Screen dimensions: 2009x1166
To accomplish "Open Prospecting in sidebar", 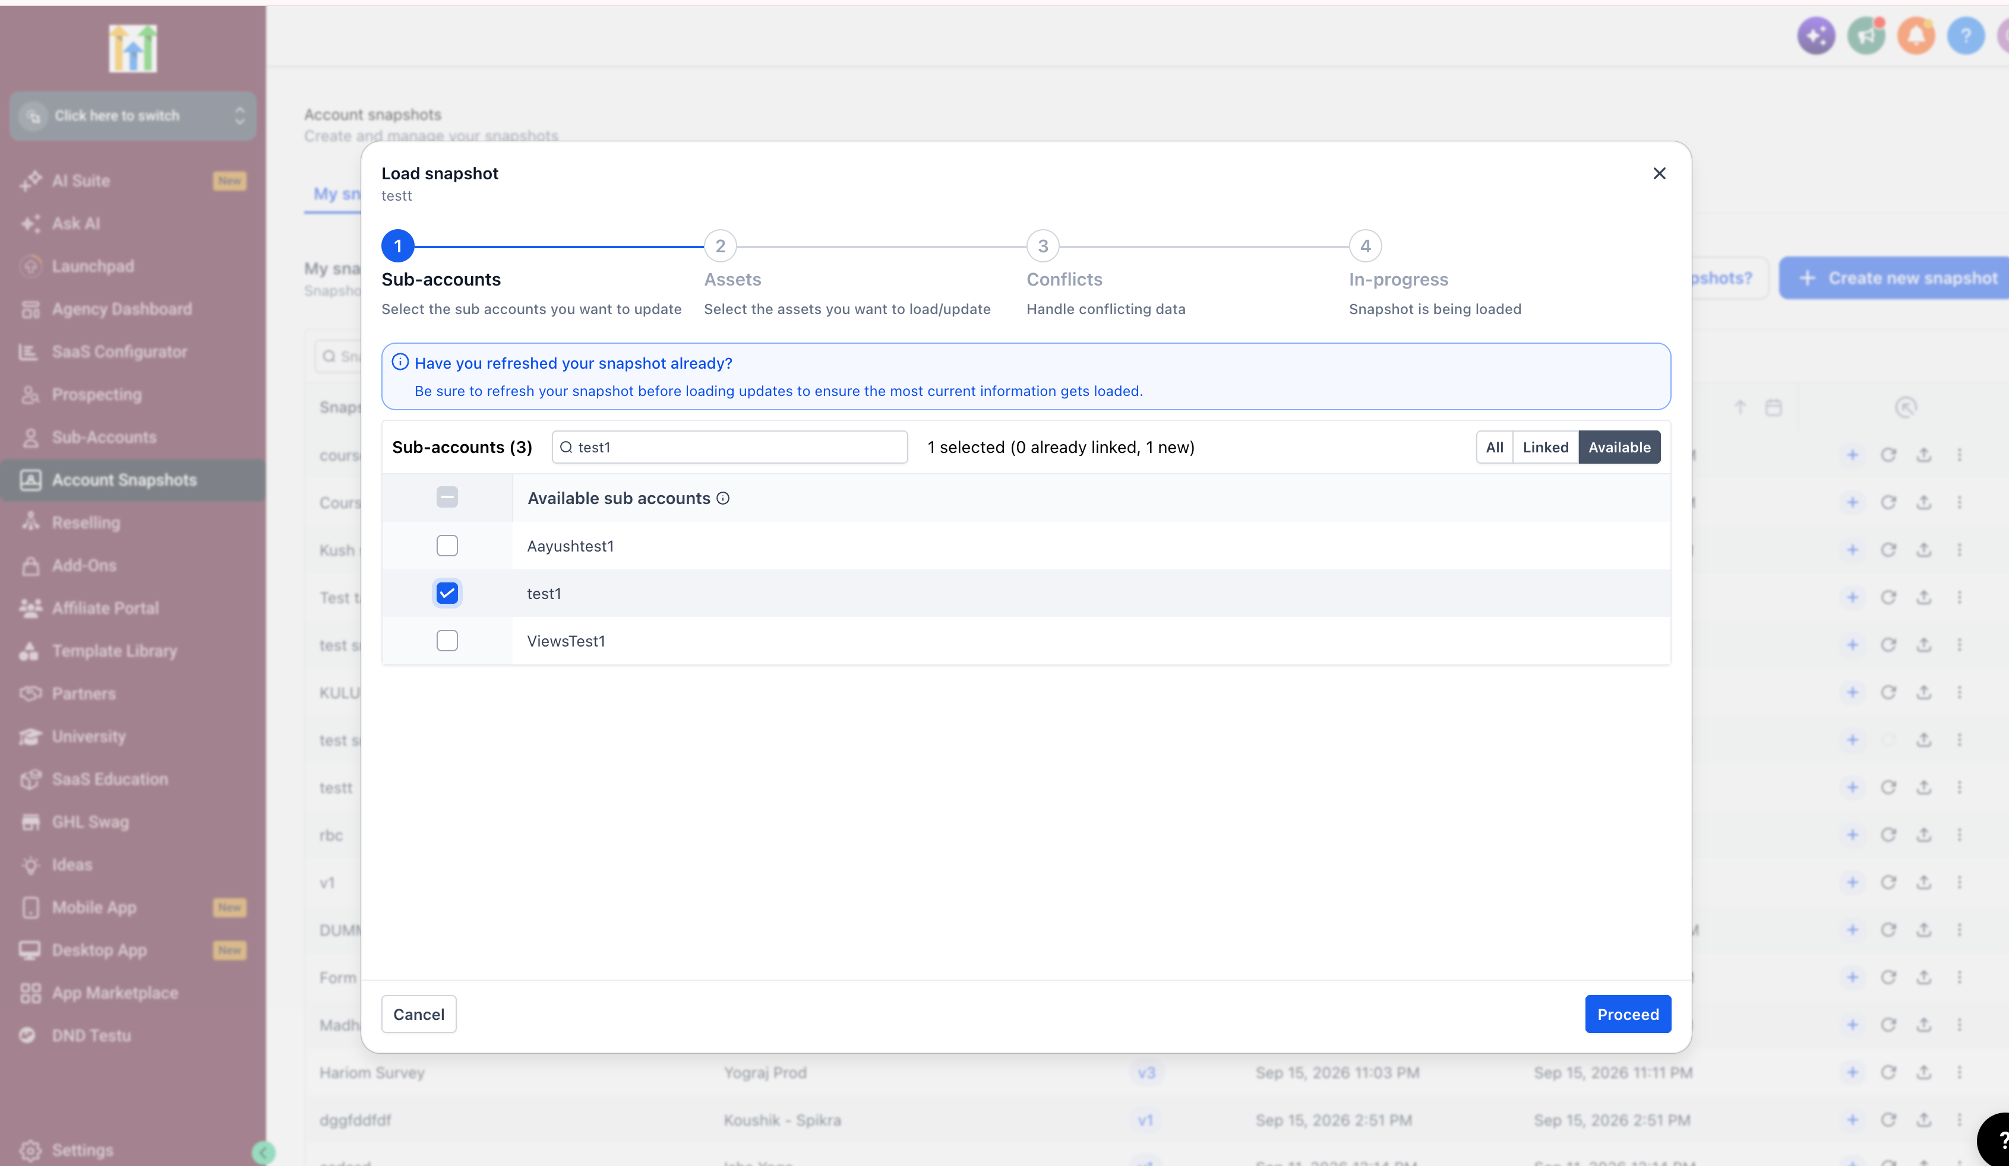I will (x=132, y=395).
